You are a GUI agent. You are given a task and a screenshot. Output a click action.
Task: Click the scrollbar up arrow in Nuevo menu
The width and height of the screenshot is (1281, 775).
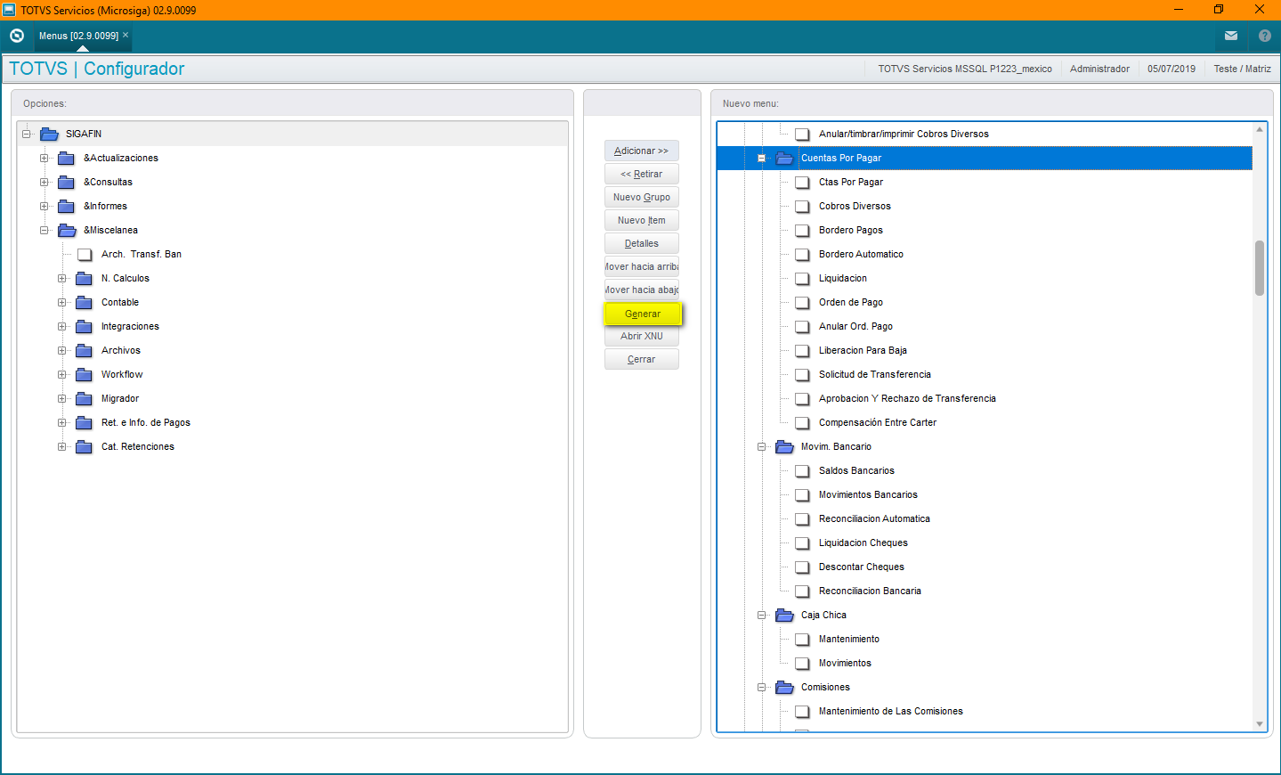coord(1260,130)
